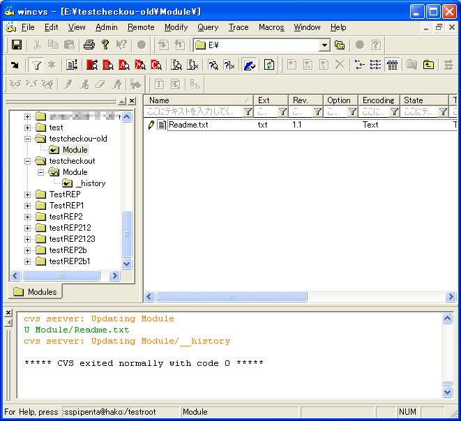Click the eraser icon in bottom toolbar
This screenshot has width=461, height=421.
(x=100, y=84)
